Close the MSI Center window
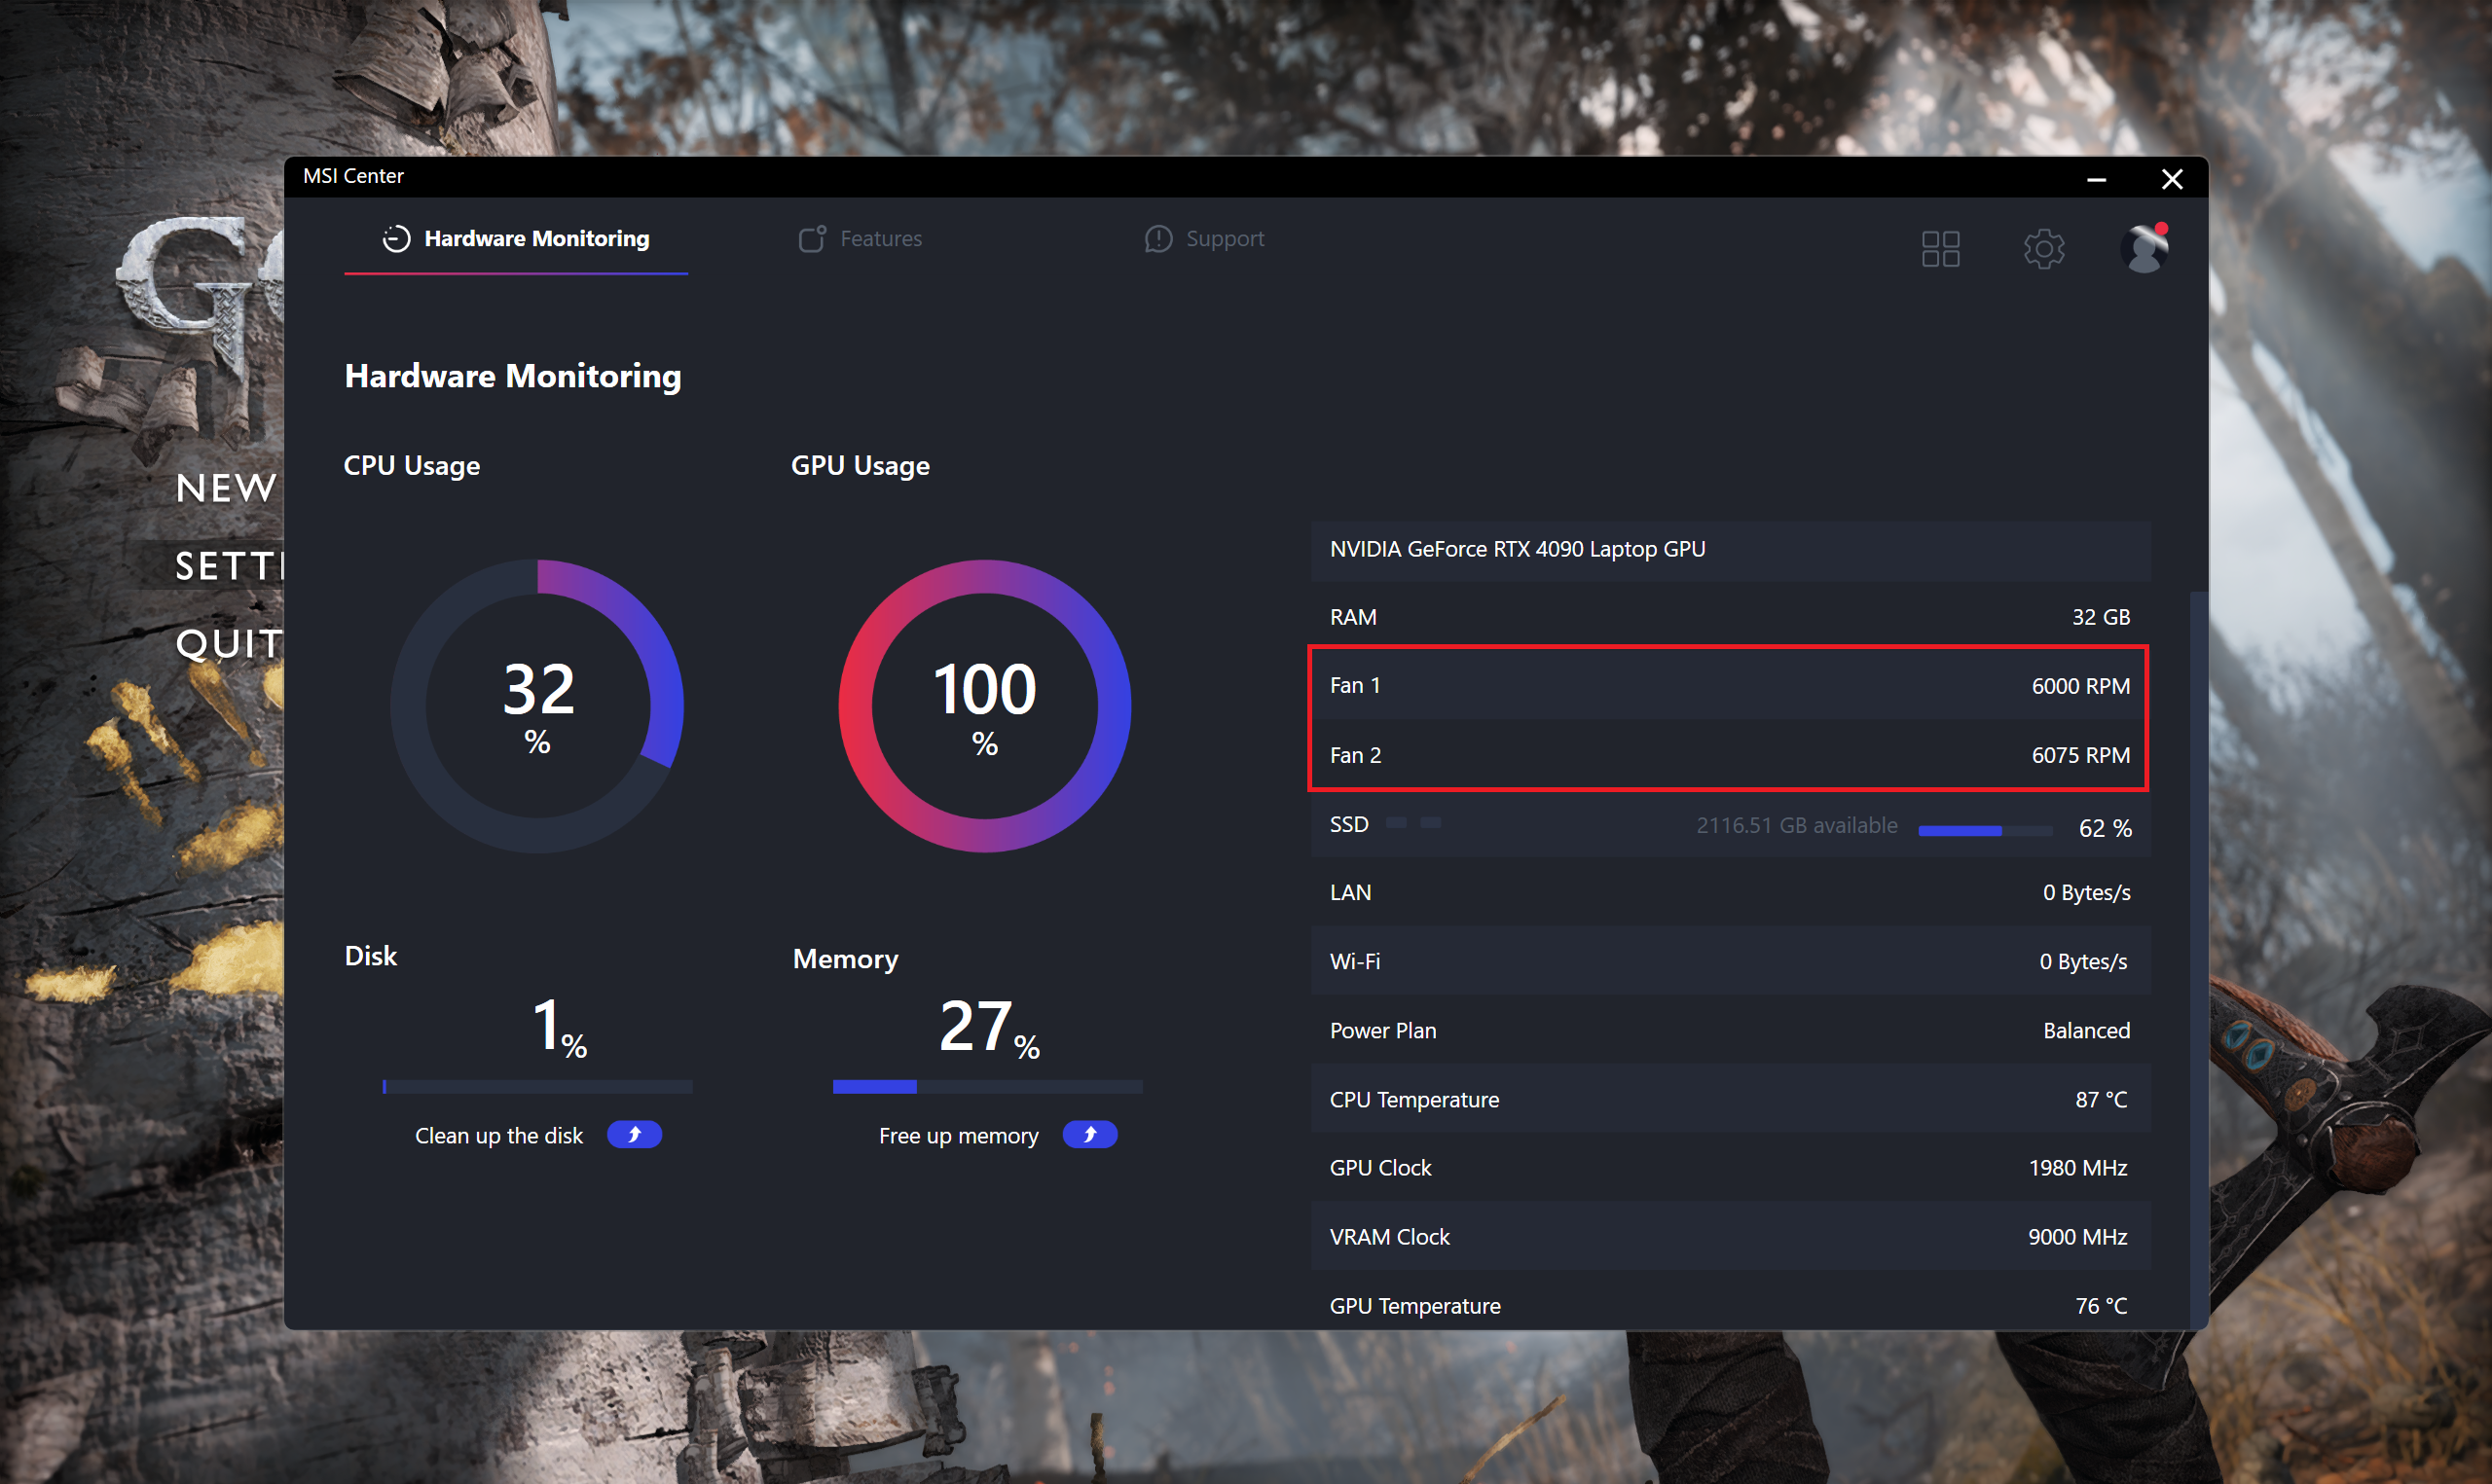Screen dimensions: 2492x1484 click(2172, 179)
